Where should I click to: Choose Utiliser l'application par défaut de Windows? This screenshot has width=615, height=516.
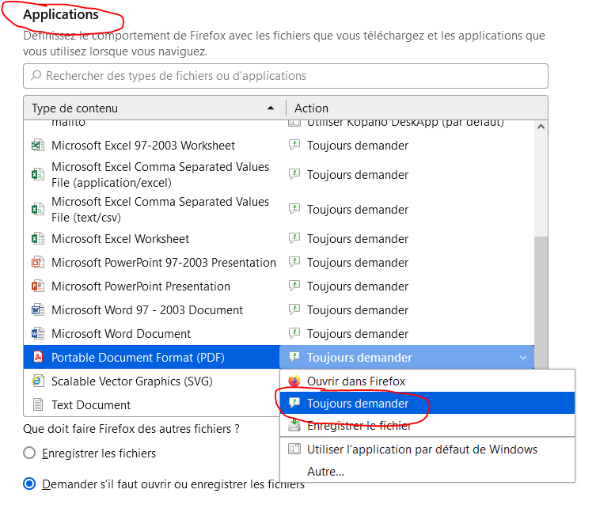tap(427, 449)
